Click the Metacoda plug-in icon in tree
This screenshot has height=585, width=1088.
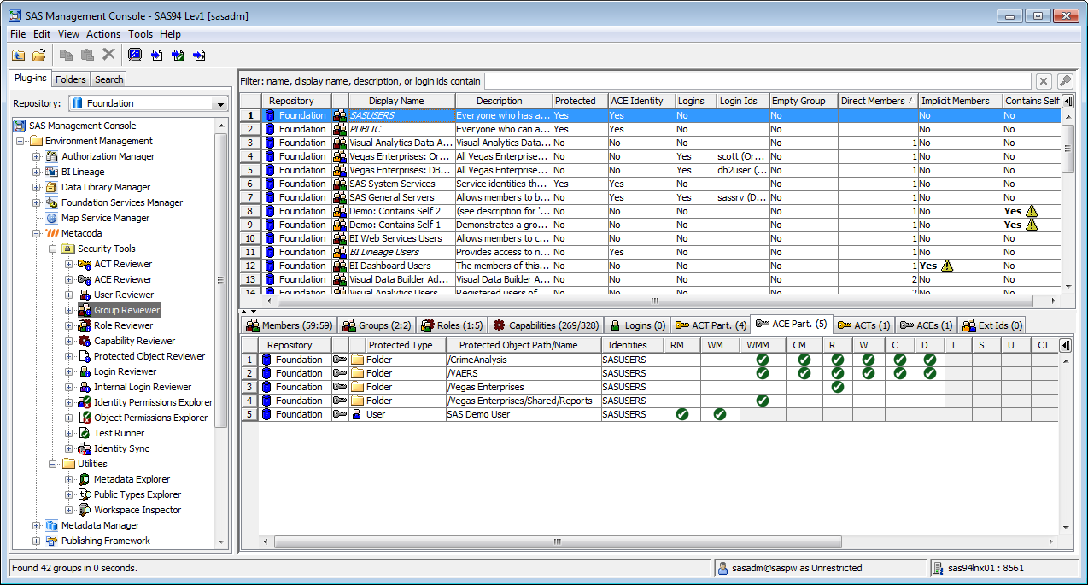coord(52,233)
